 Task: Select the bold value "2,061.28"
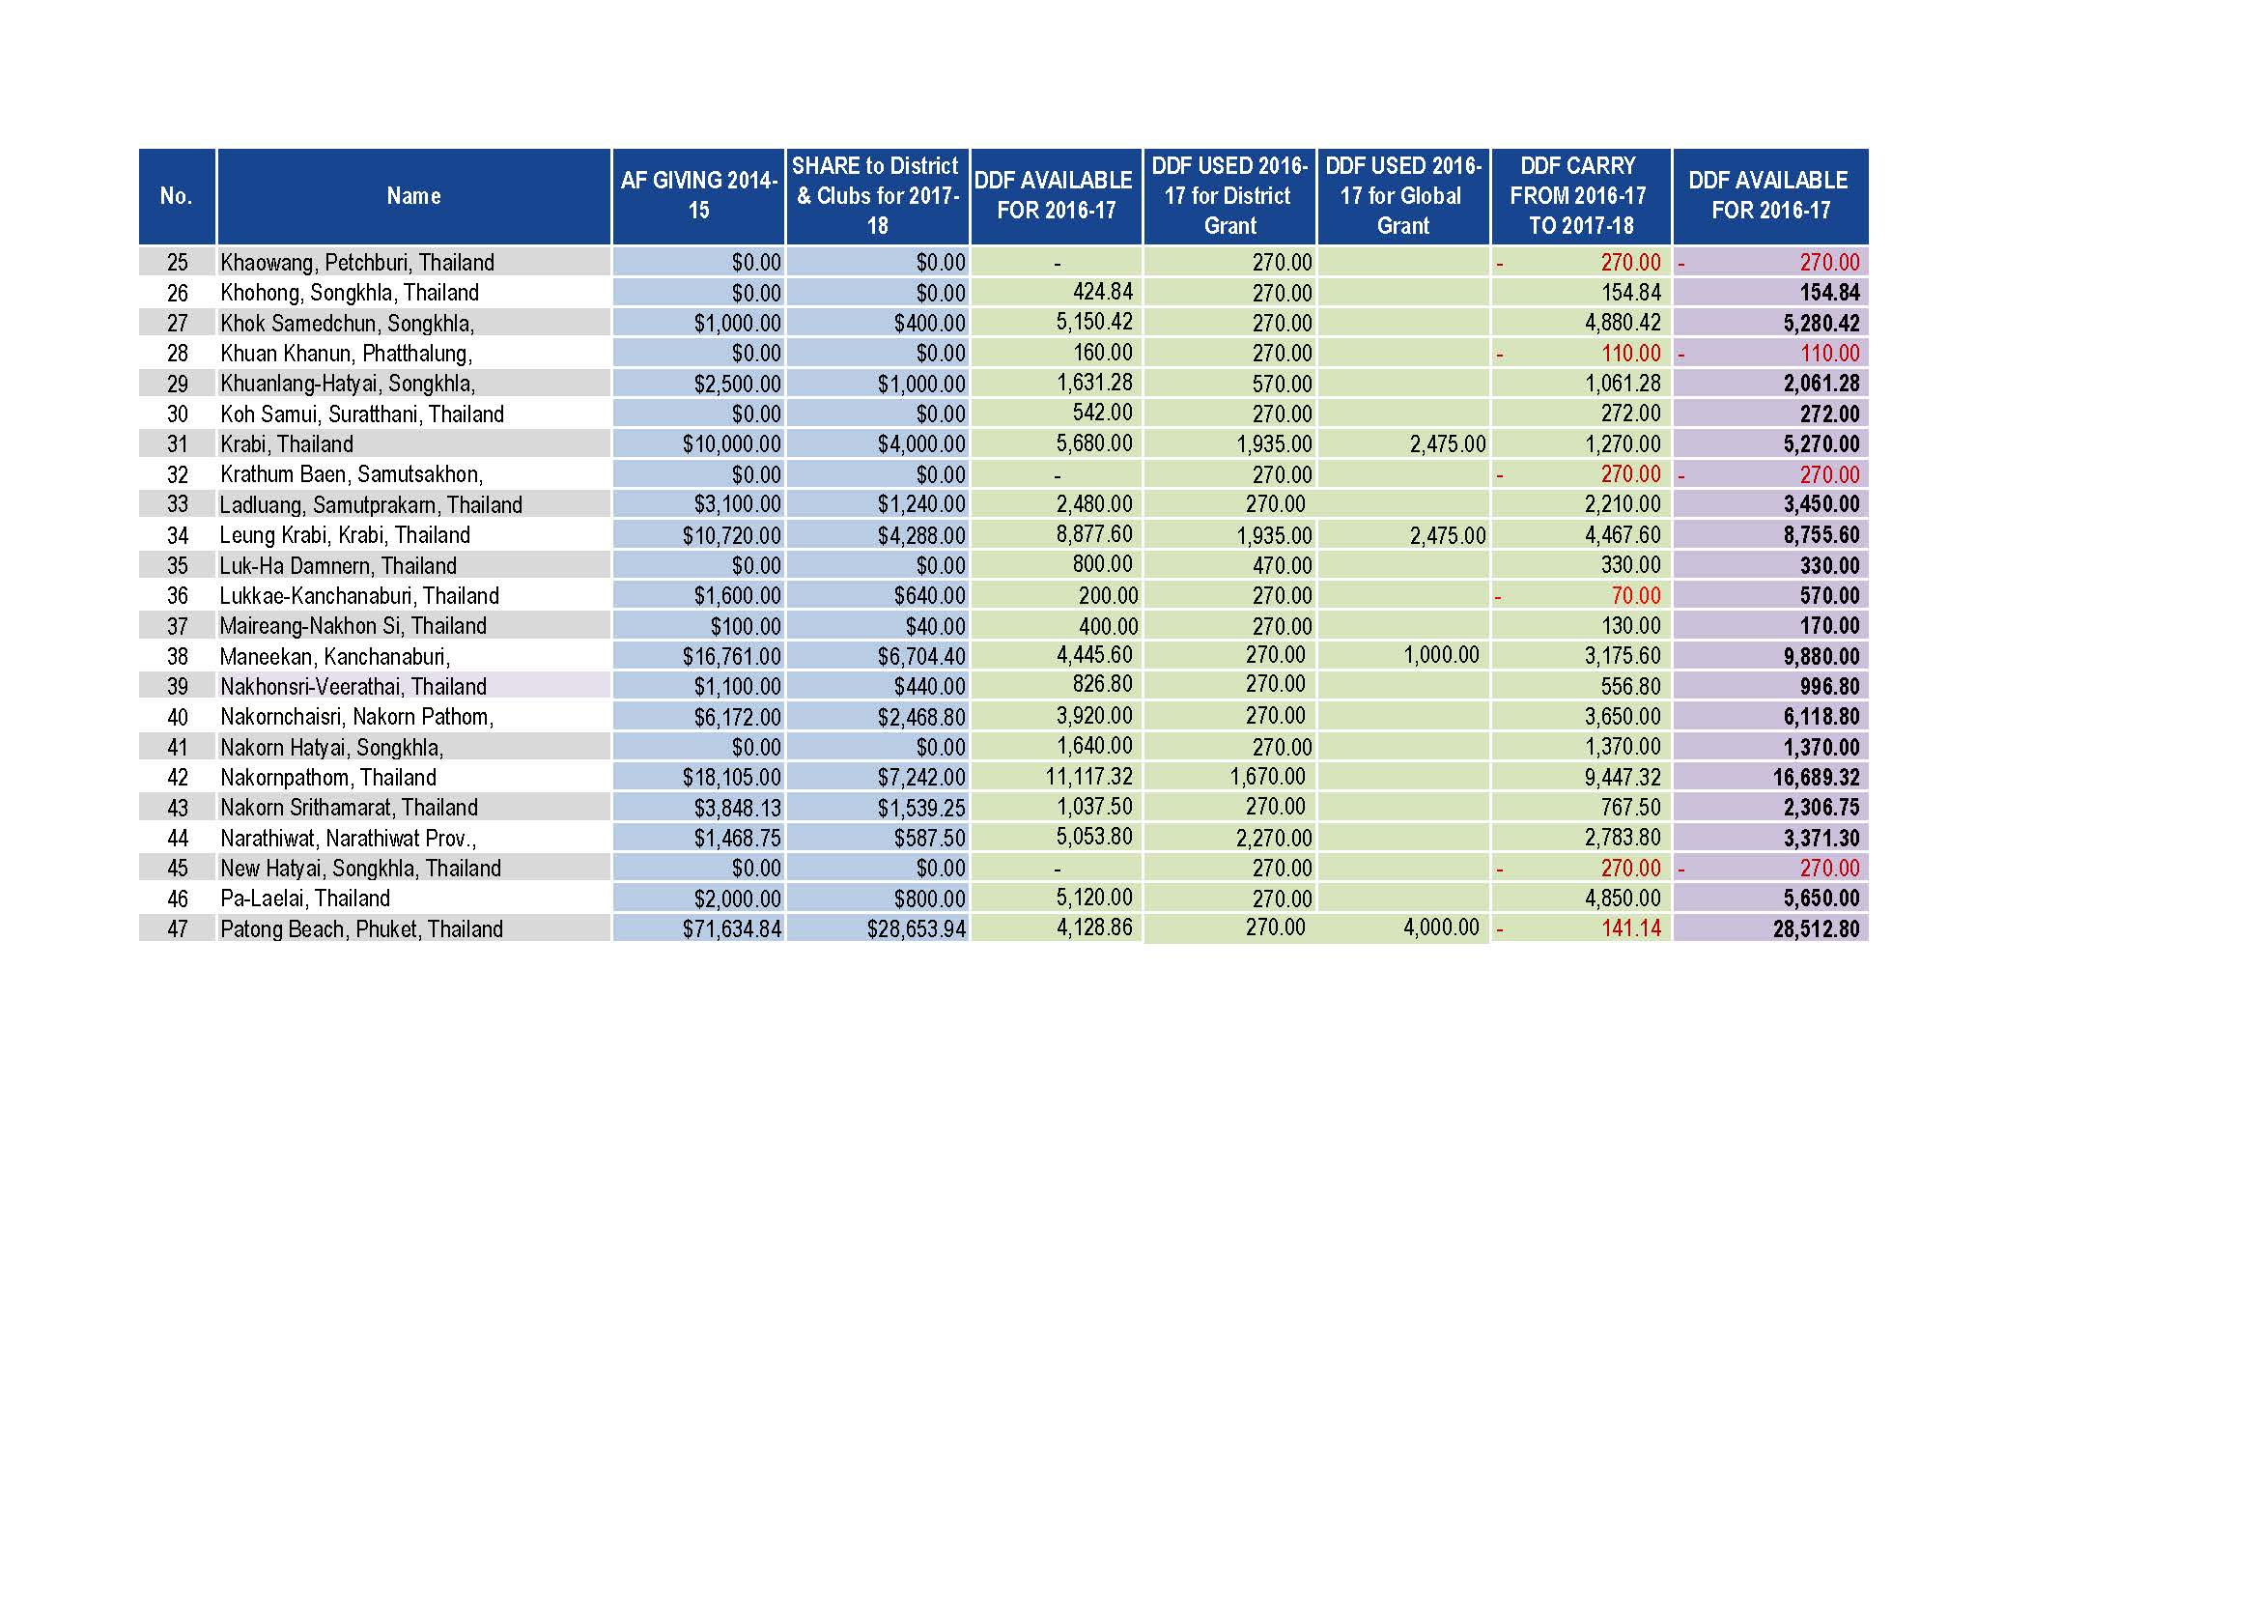pyautogui.click(x=1821, y=384)
